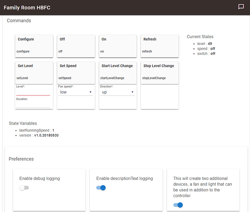The height and width of the screenshot is (212, 250).
Task: Click into the Level input field
Action: pos(33,92)
